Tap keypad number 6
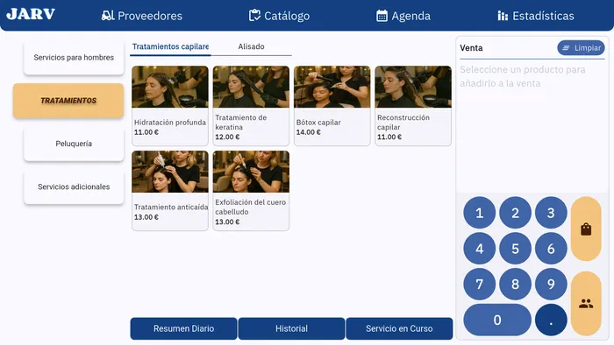614x345 pixels. click(551, 249)
